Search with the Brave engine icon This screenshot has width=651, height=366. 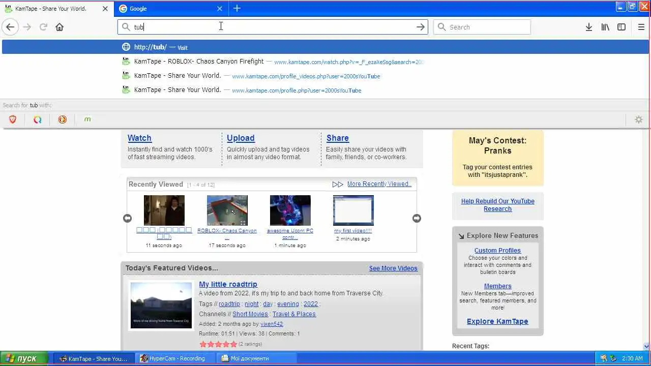click(13, 119)
